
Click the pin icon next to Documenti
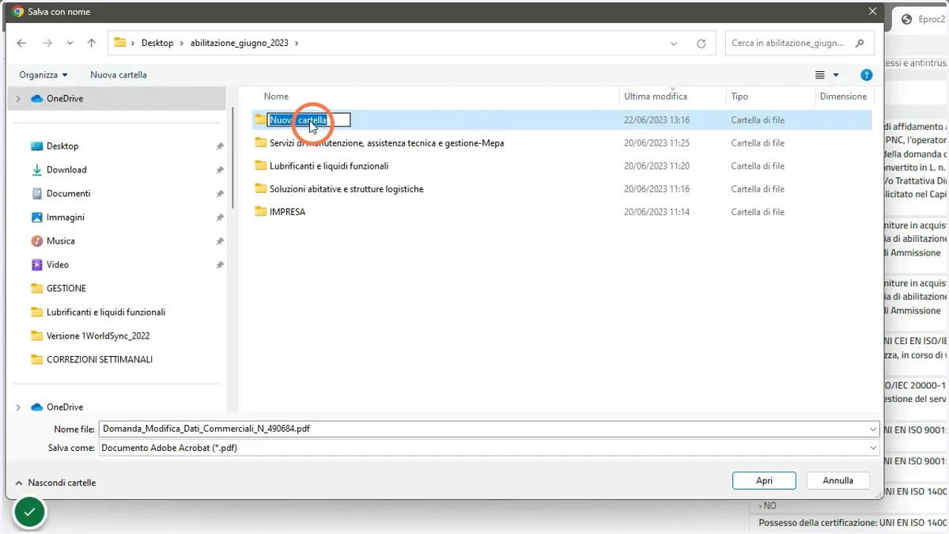click(x=220, y=194)
